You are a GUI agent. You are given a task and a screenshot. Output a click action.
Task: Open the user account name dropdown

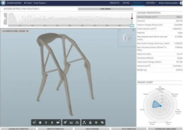pyautogui.click(x=168, y=3)
